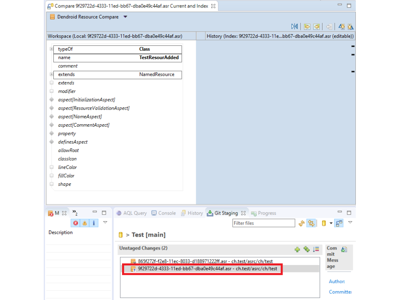Add all files with the double-plus icon
Viewport: 400px width, 300px height.
pos(307,249)
